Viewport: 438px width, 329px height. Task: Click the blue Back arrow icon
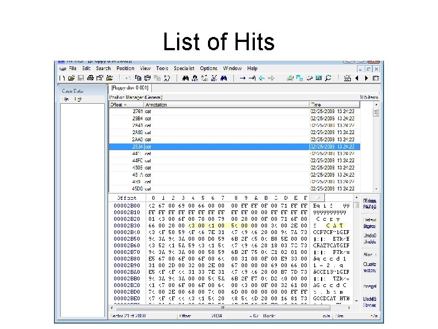tap(261, 78)
